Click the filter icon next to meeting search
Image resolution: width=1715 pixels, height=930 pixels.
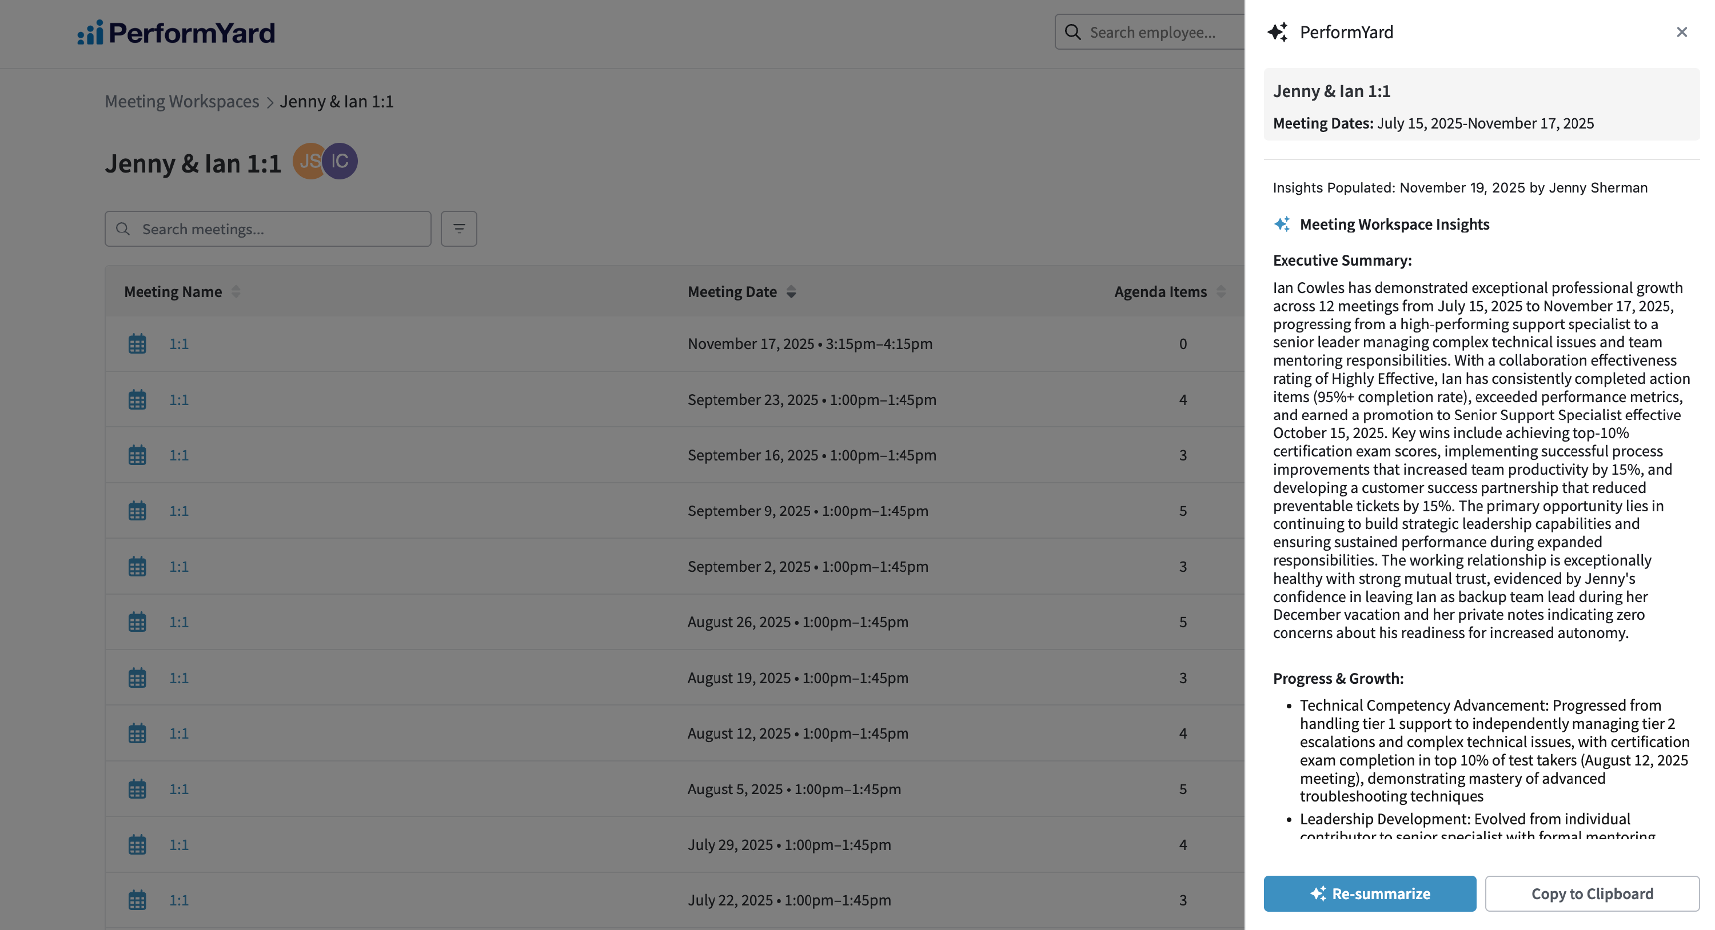[x=458, y=229]
